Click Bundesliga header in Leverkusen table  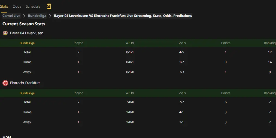pos(27,43)
